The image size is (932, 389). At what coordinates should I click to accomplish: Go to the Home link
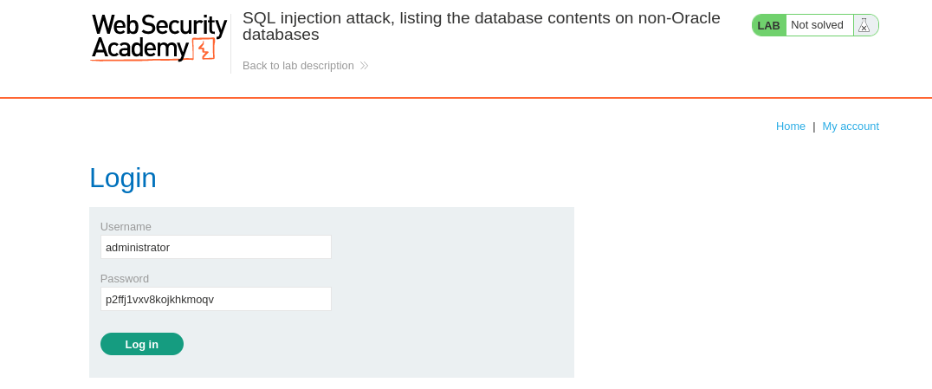coord(791,126)
